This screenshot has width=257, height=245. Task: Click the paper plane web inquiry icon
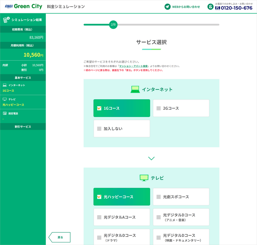click(x=167, y=7)
